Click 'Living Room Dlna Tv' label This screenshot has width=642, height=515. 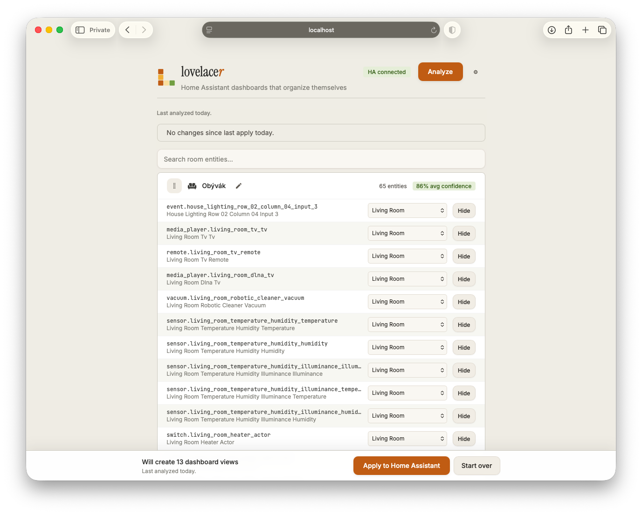193,283
